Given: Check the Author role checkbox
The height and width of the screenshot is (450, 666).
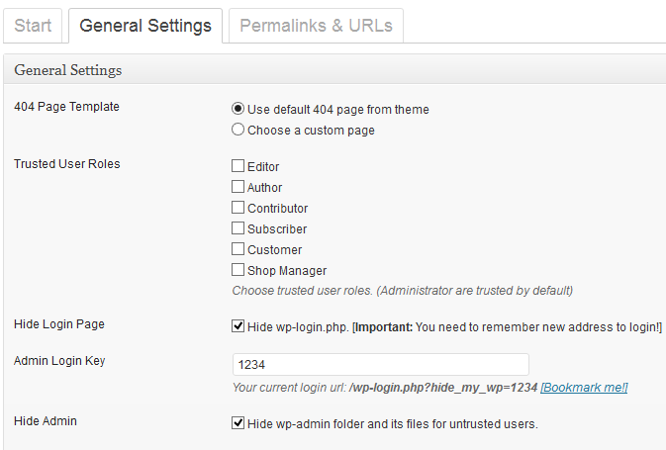Looking at the screenshot, I should [238, 187].
